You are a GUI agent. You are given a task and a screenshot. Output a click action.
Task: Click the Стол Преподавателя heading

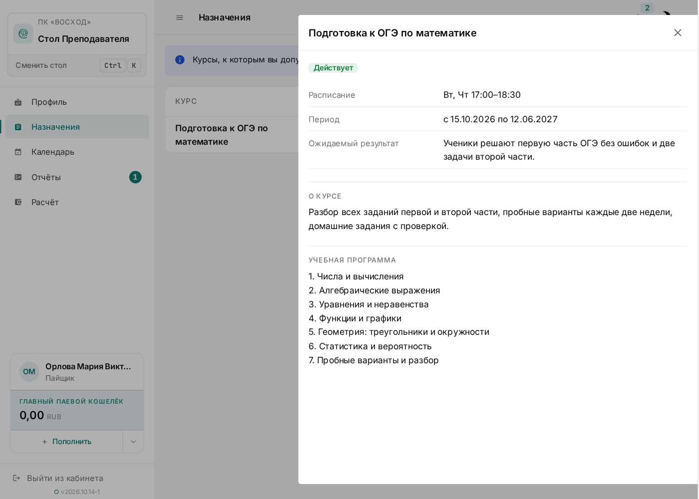(x=83, y=39)
